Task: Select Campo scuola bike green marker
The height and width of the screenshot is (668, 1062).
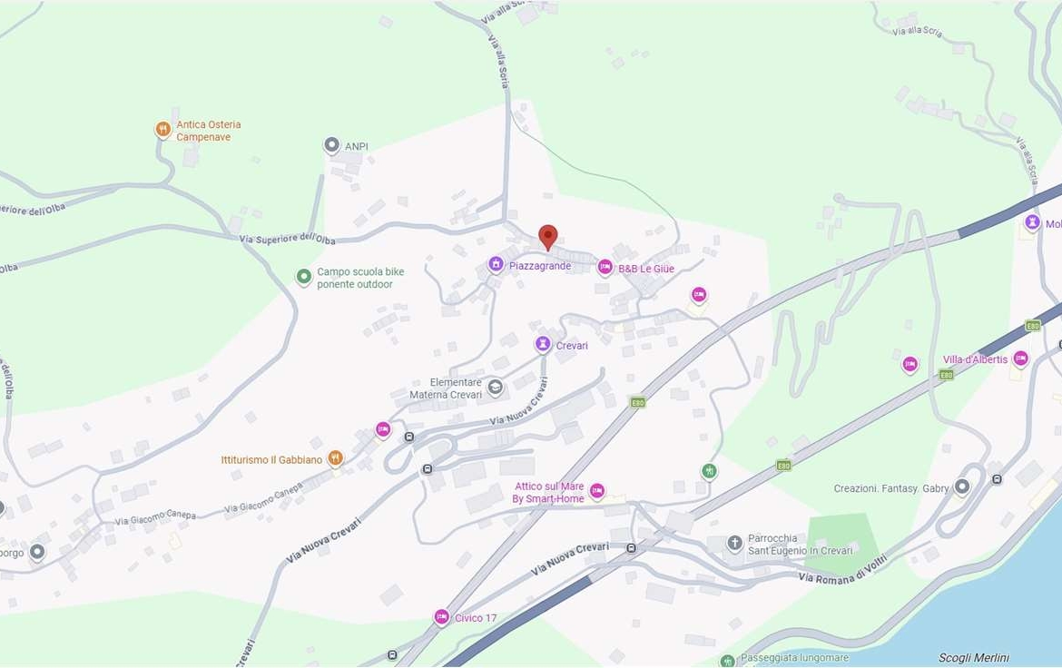Action: point(304,277)
